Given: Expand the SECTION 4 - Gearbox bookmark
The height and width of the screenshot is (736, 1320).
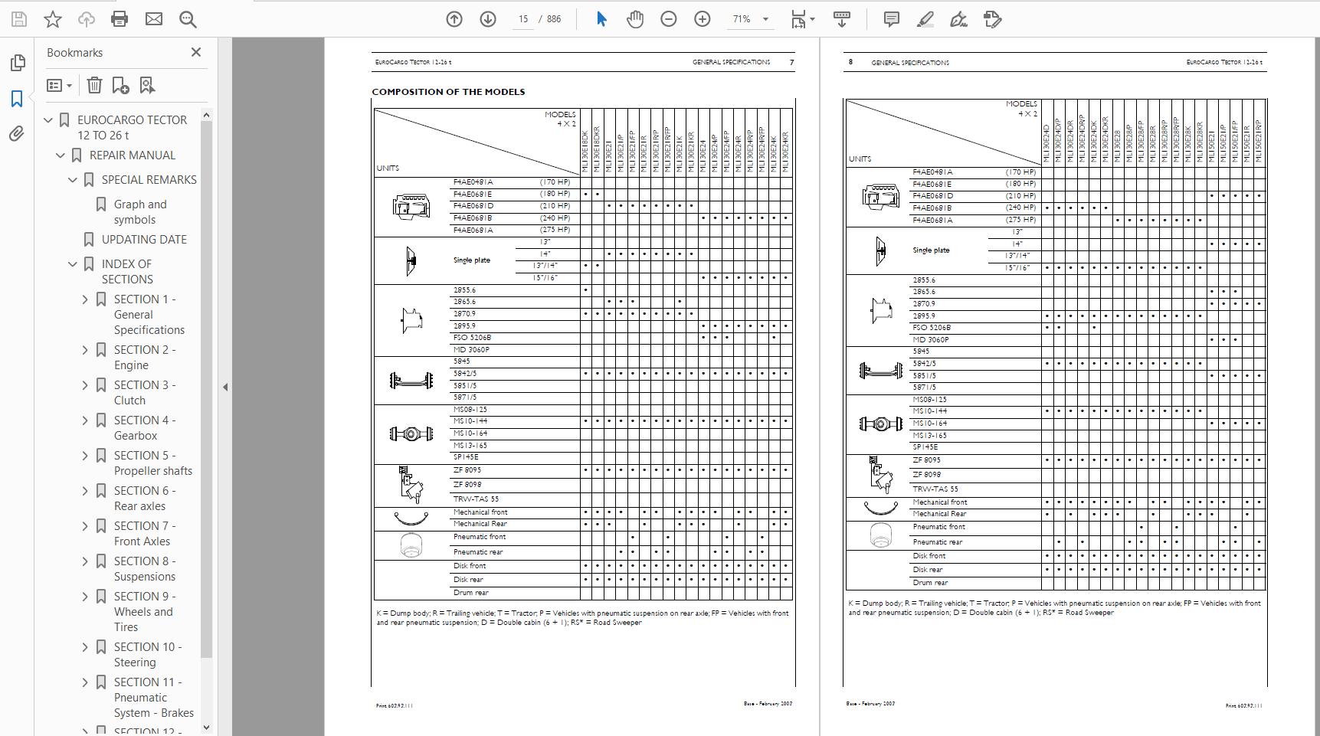Looking at the screenshot, I should (x=85, y=420).
